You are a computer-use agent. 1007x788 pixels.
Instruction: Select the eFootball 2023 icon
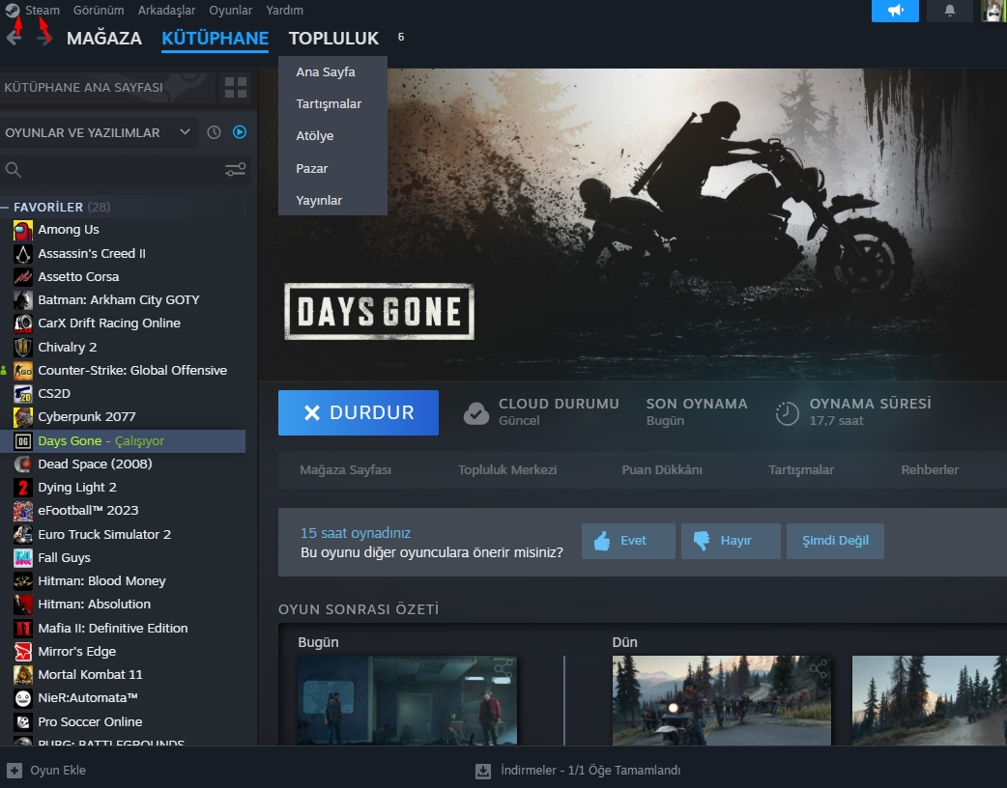point(23,510)
